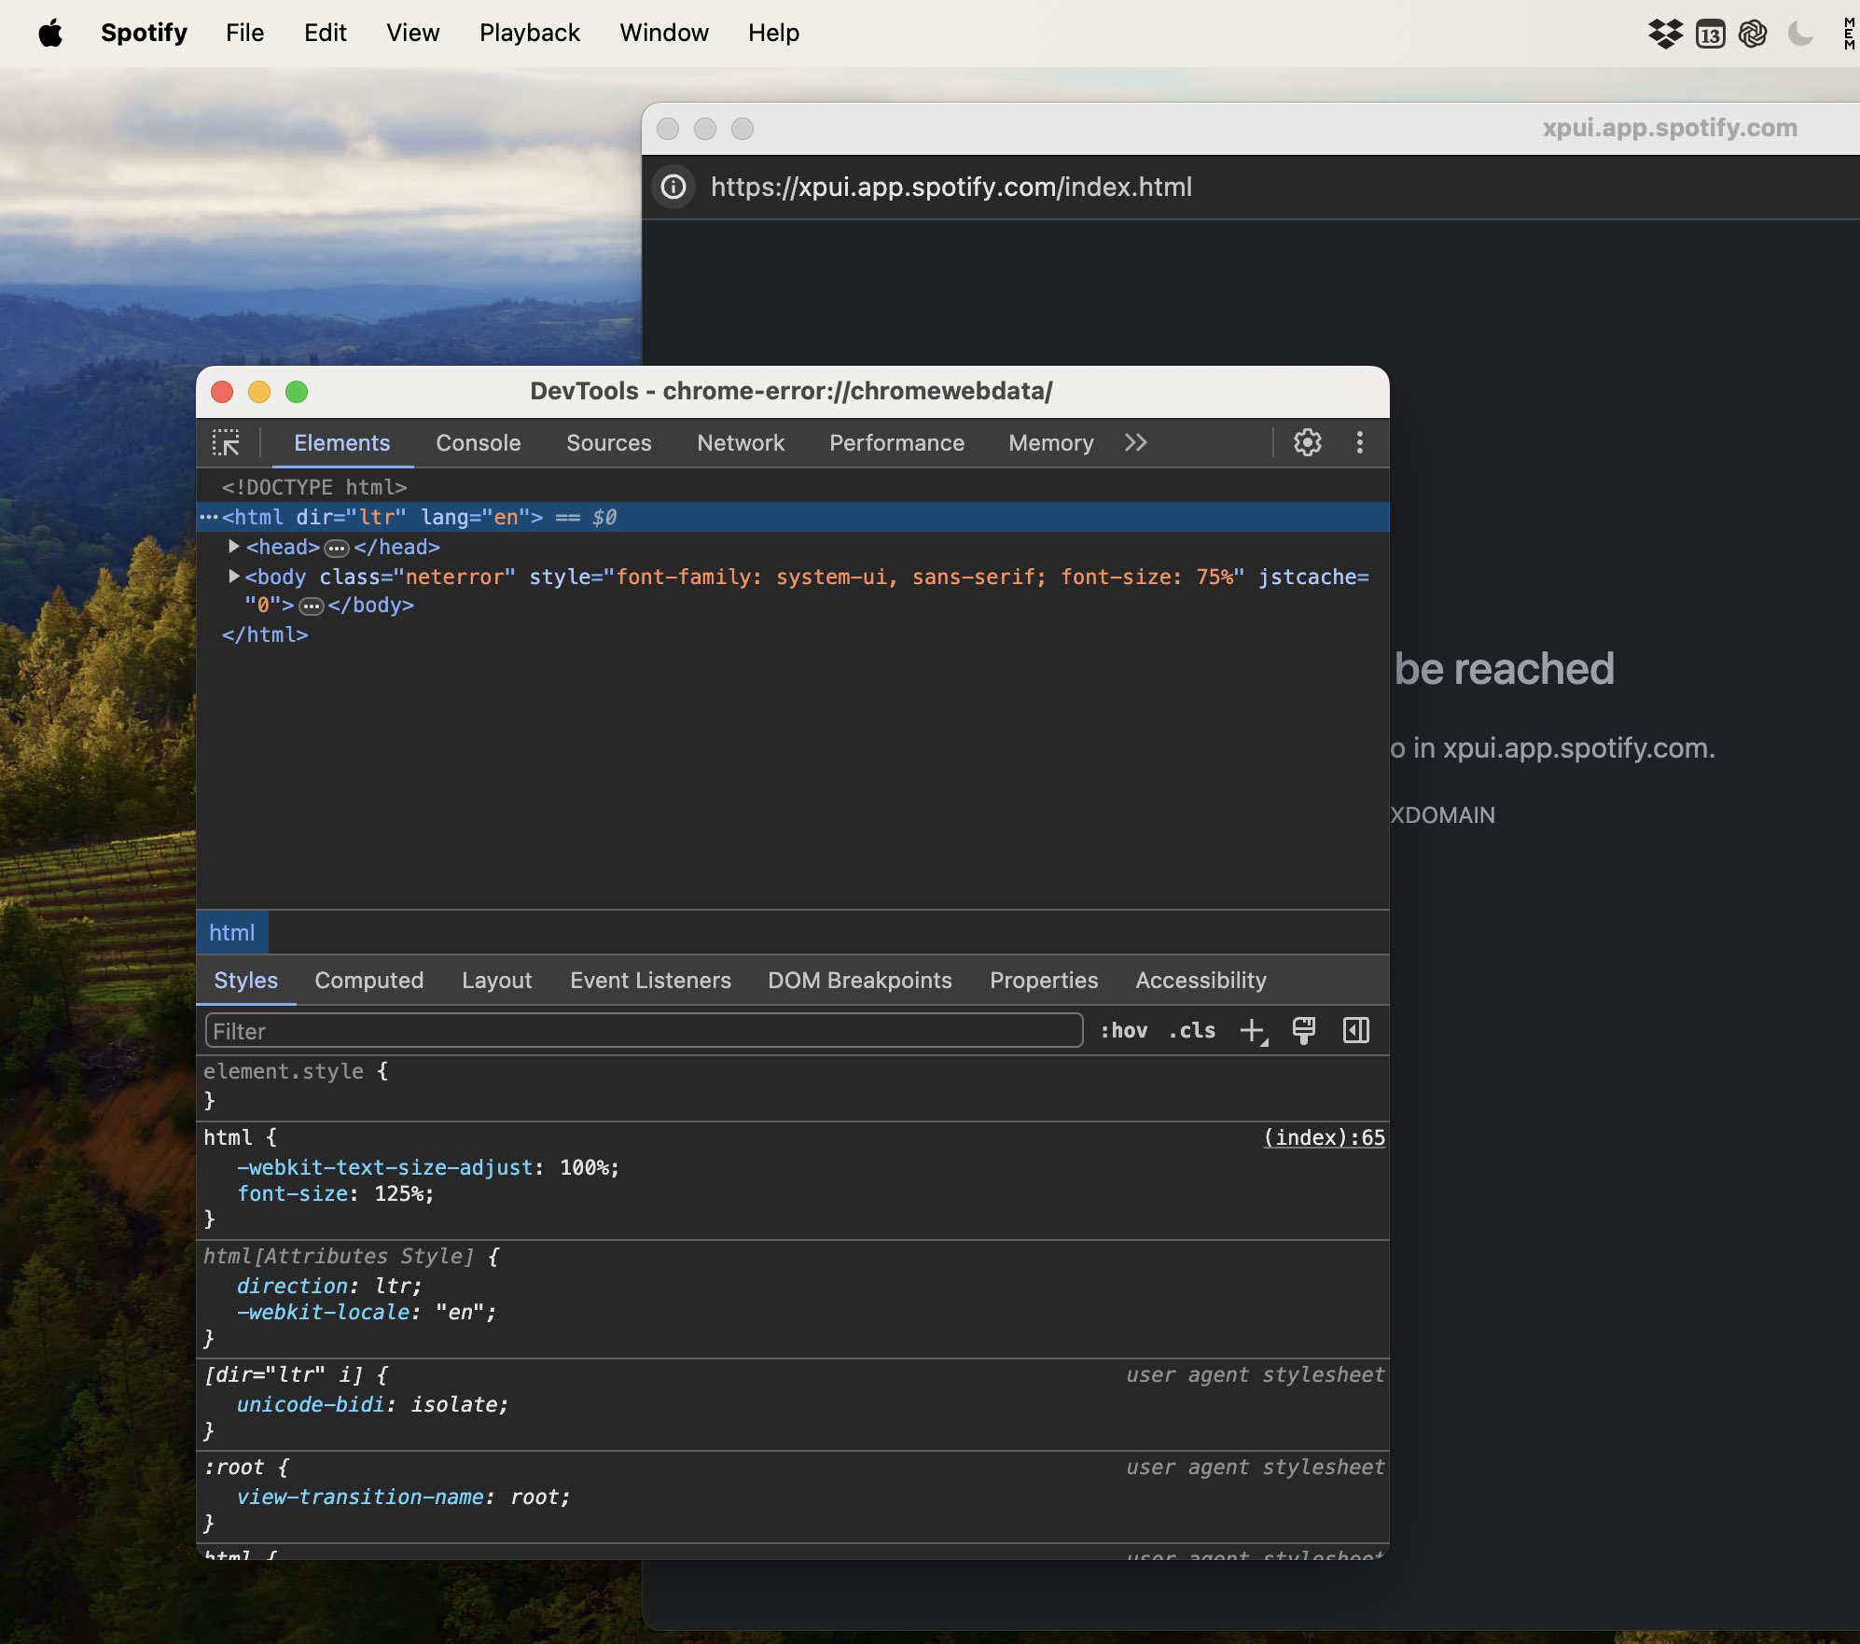This screenshot has width=1860, height=1644.
Task: Activate the inspect element picker tool
Action: pos(226,443)
